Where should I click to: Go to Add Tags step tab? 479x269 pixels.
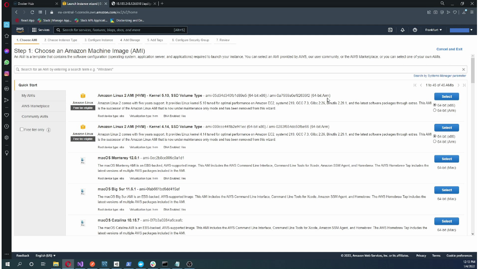point(155,40)
